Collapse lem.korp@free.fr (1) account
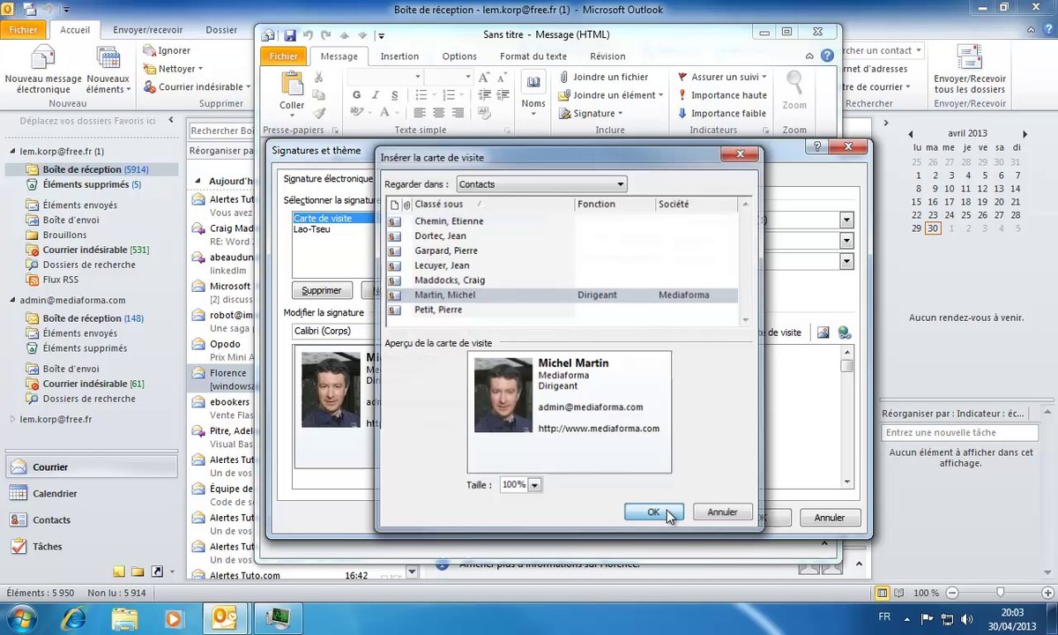1058x635 pixels. coord(11,151)
